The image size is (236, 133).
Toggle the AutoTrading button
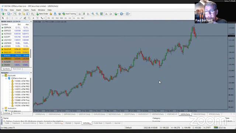[69, 14]
